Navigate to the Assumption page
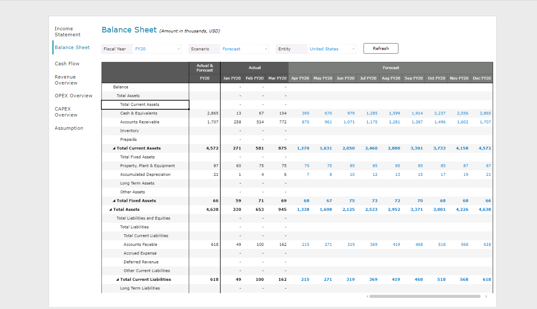The width and height of the screenshot is (537, 309). coord(69,128)
